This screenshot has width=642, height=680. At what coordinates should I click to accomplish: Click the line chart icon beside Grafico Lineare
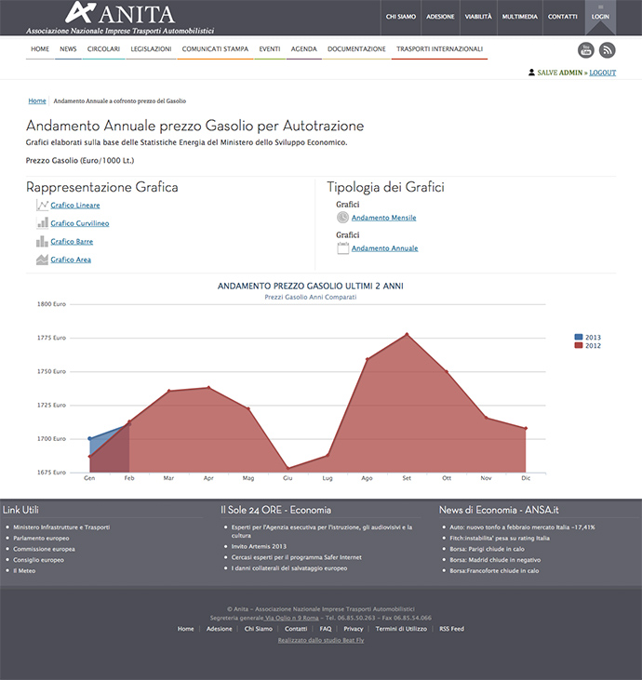click(x=42, y=206)
